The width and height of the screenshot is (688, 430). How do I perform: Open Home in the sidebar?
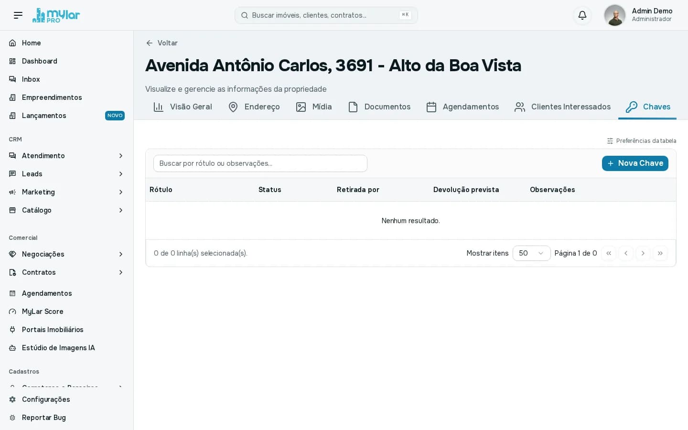[x=67, y=43]
